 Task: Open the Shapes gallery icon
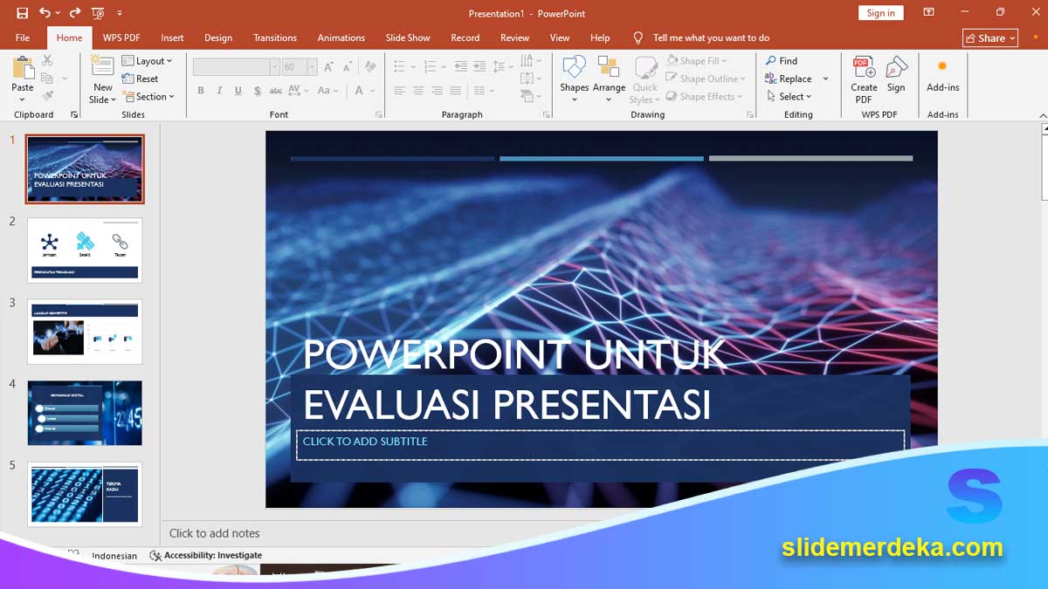coord(574,67)
